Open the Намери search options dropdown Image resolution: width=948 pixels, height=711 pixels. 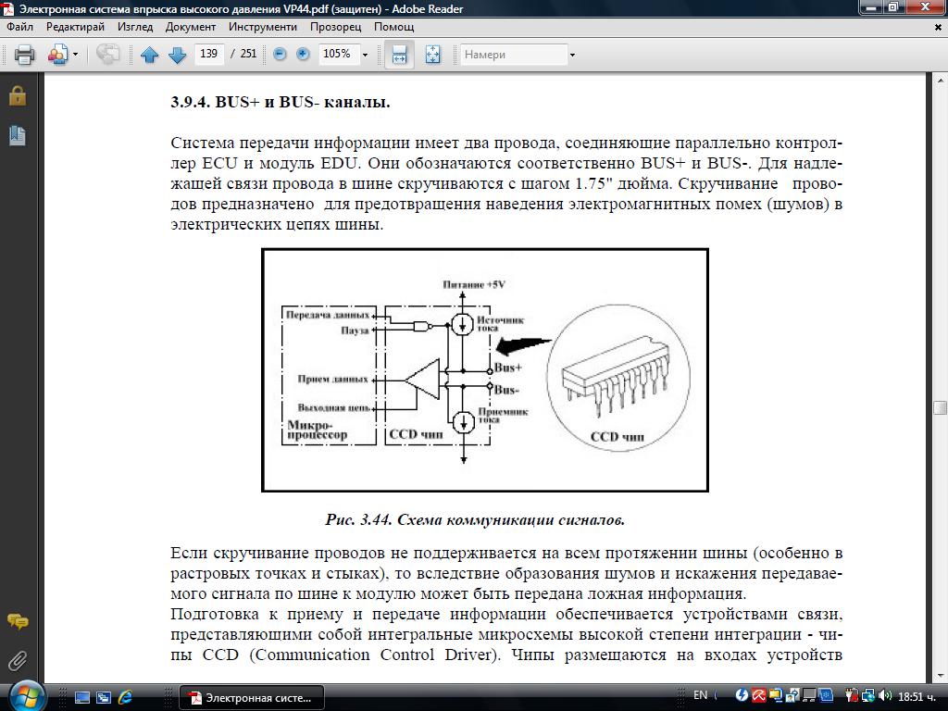pyautogui.click(x=572, y=55)
